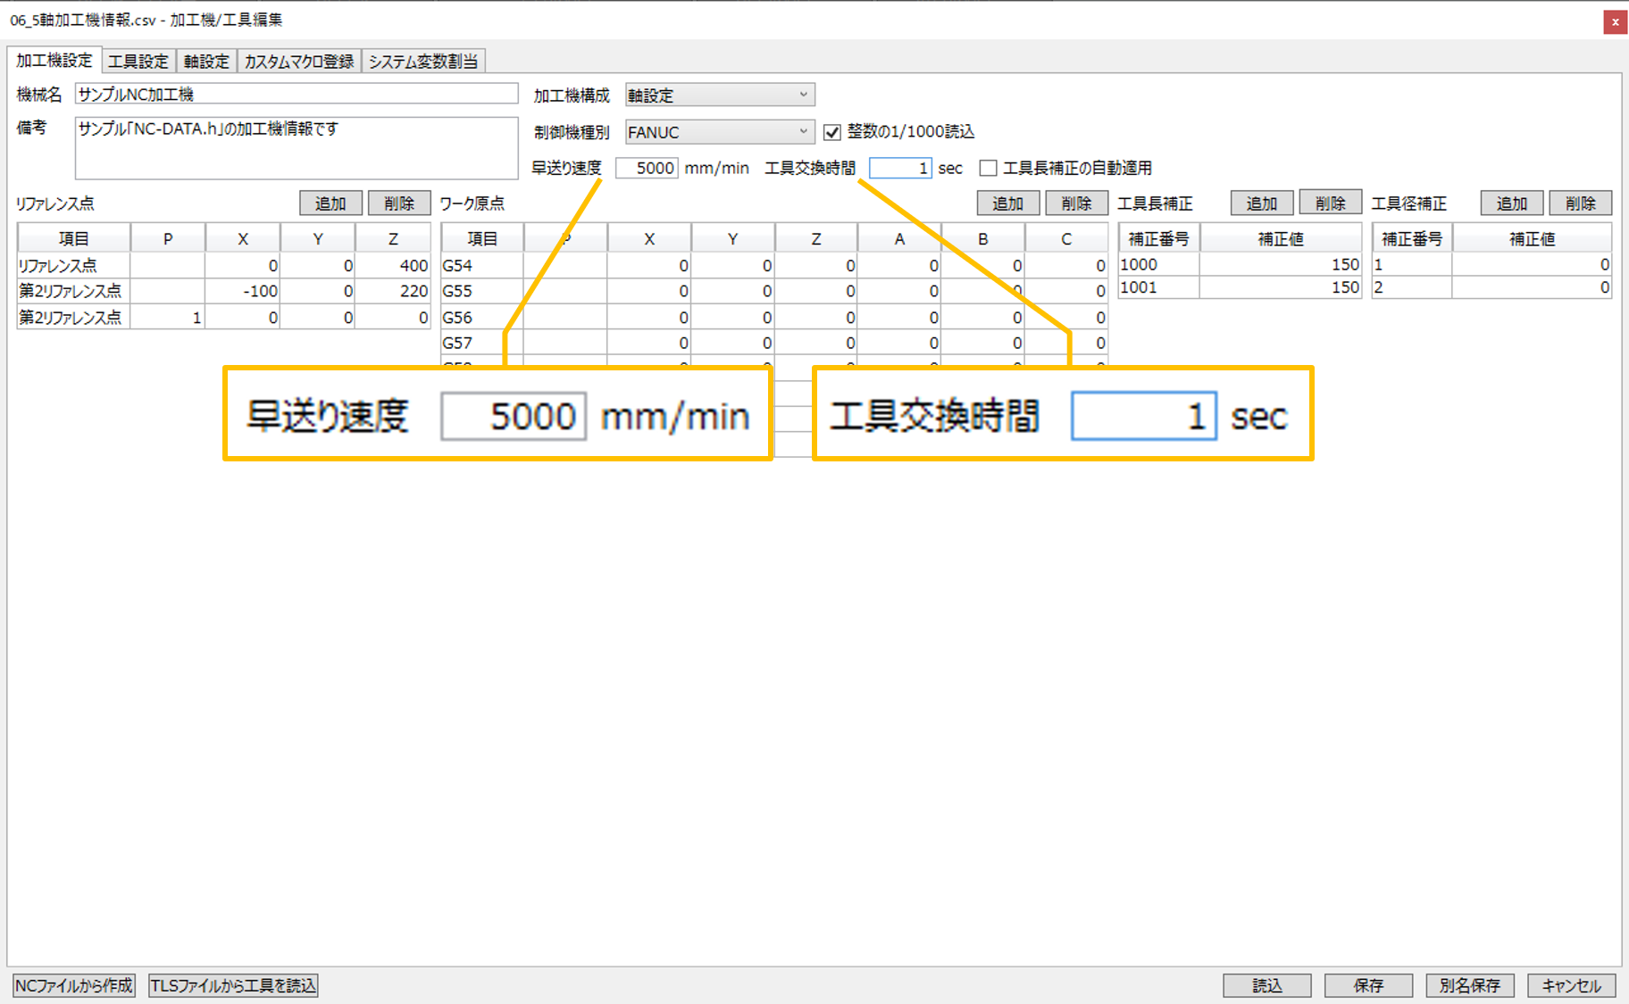
Task: Toggle the 整数の1/1000読込 checkbox
Action: coord(832,132)
